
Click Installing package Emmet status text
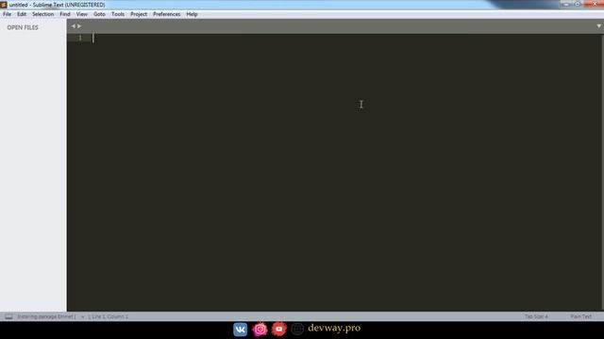[46, 316]
